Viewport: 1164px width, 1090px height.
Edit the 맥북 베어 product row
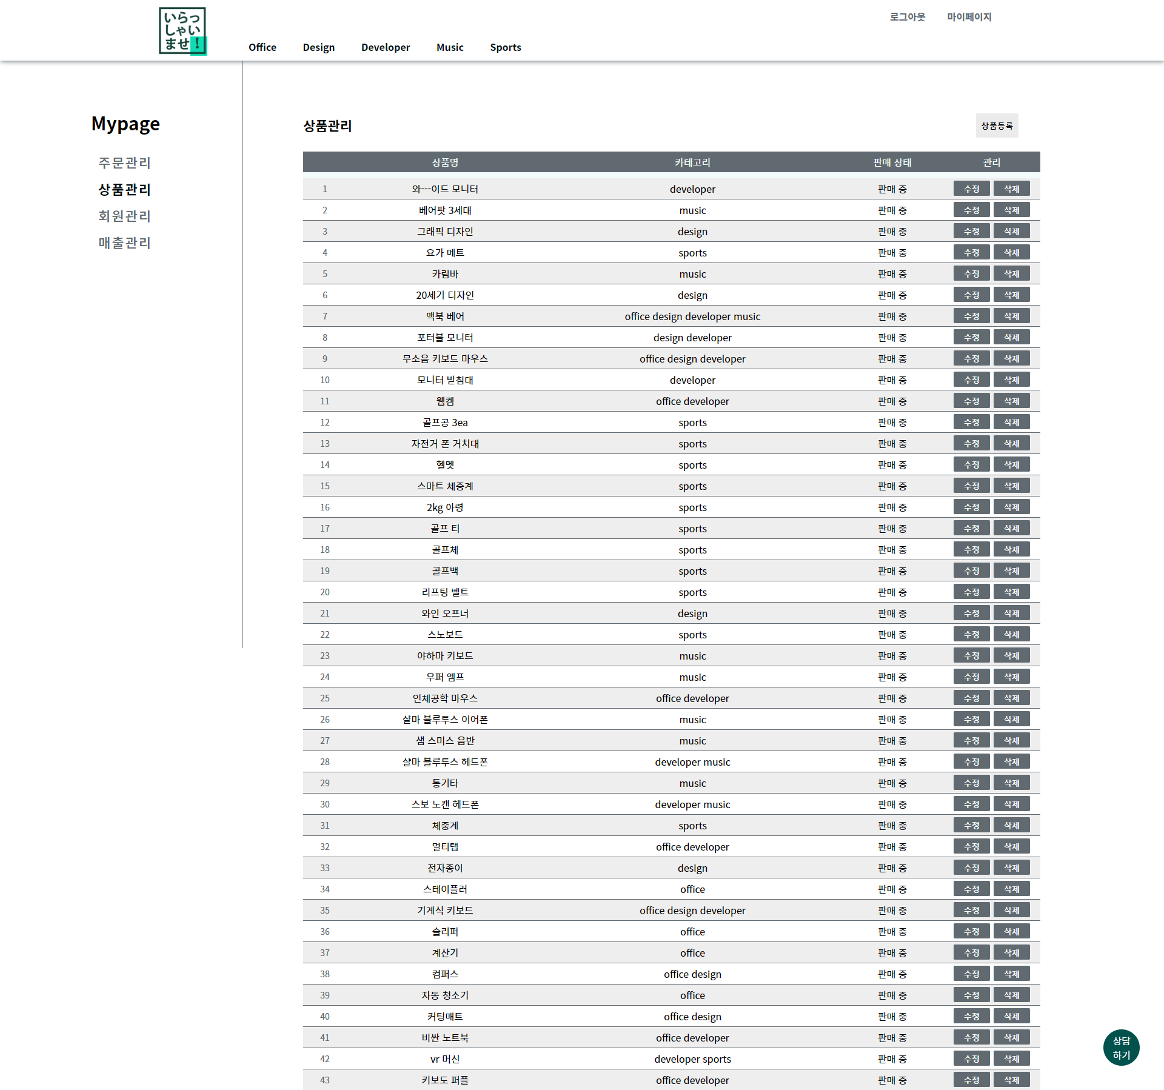(971, 316)
